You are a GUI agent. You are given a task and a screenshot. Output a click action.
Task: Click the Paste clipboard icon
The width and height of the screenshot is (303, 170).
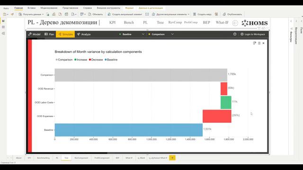pos(5,14)
